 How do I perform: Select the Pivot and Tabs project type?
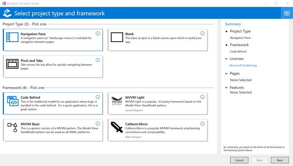pos(53,66)
